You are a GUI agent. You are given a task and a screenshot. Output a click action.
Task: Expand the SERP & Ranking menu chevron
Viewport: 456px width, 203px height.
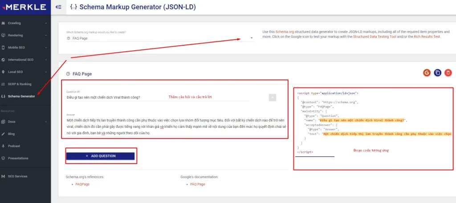46,84
